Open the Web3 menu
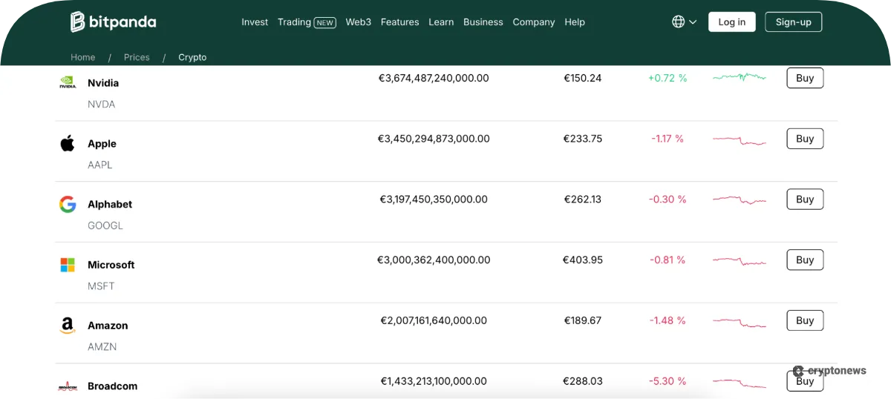891x399 pixels. (358, 22)
